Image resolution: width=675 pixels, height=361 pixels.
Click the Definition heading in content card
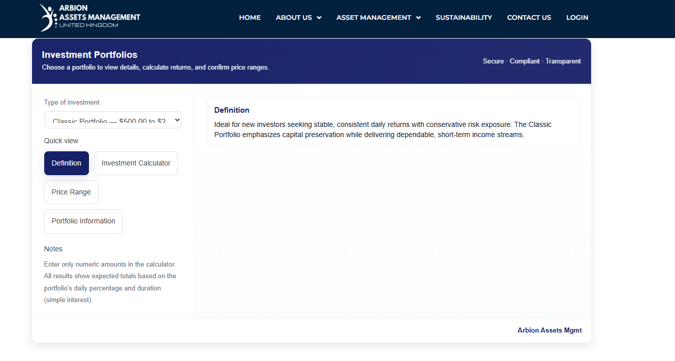[232, 110]
